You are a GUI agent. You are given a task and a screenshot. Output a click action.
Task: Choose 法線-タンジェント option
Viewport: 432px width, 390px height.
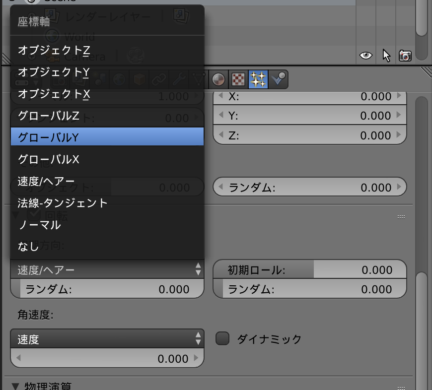click(x=107, y=203)
